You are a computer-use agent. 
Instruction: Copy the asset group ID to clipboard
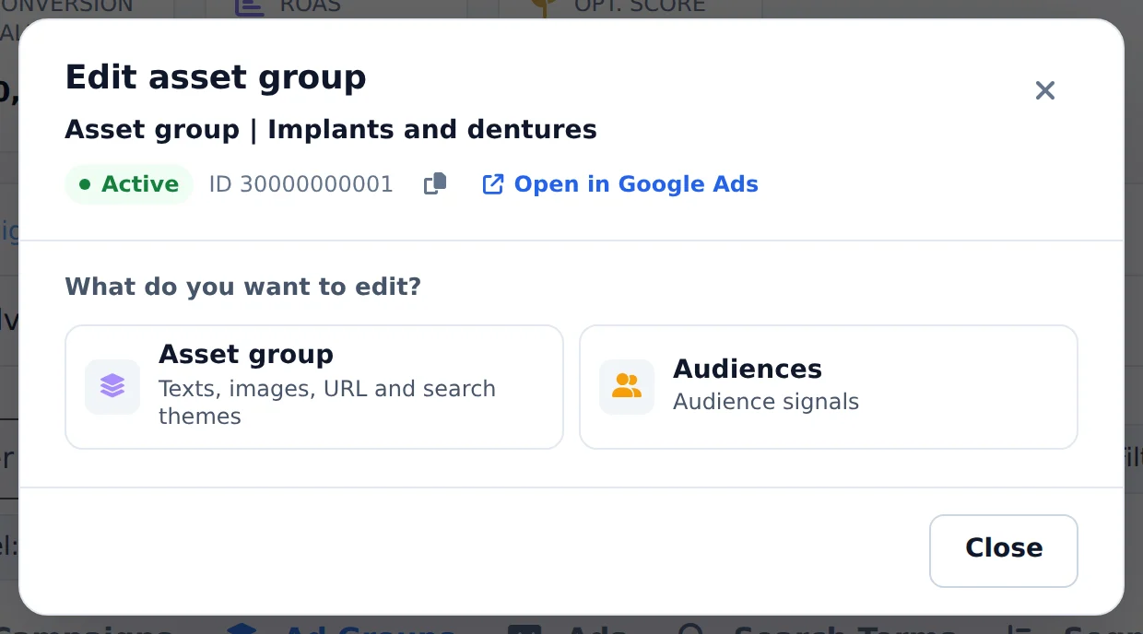[x=435, y=184]
